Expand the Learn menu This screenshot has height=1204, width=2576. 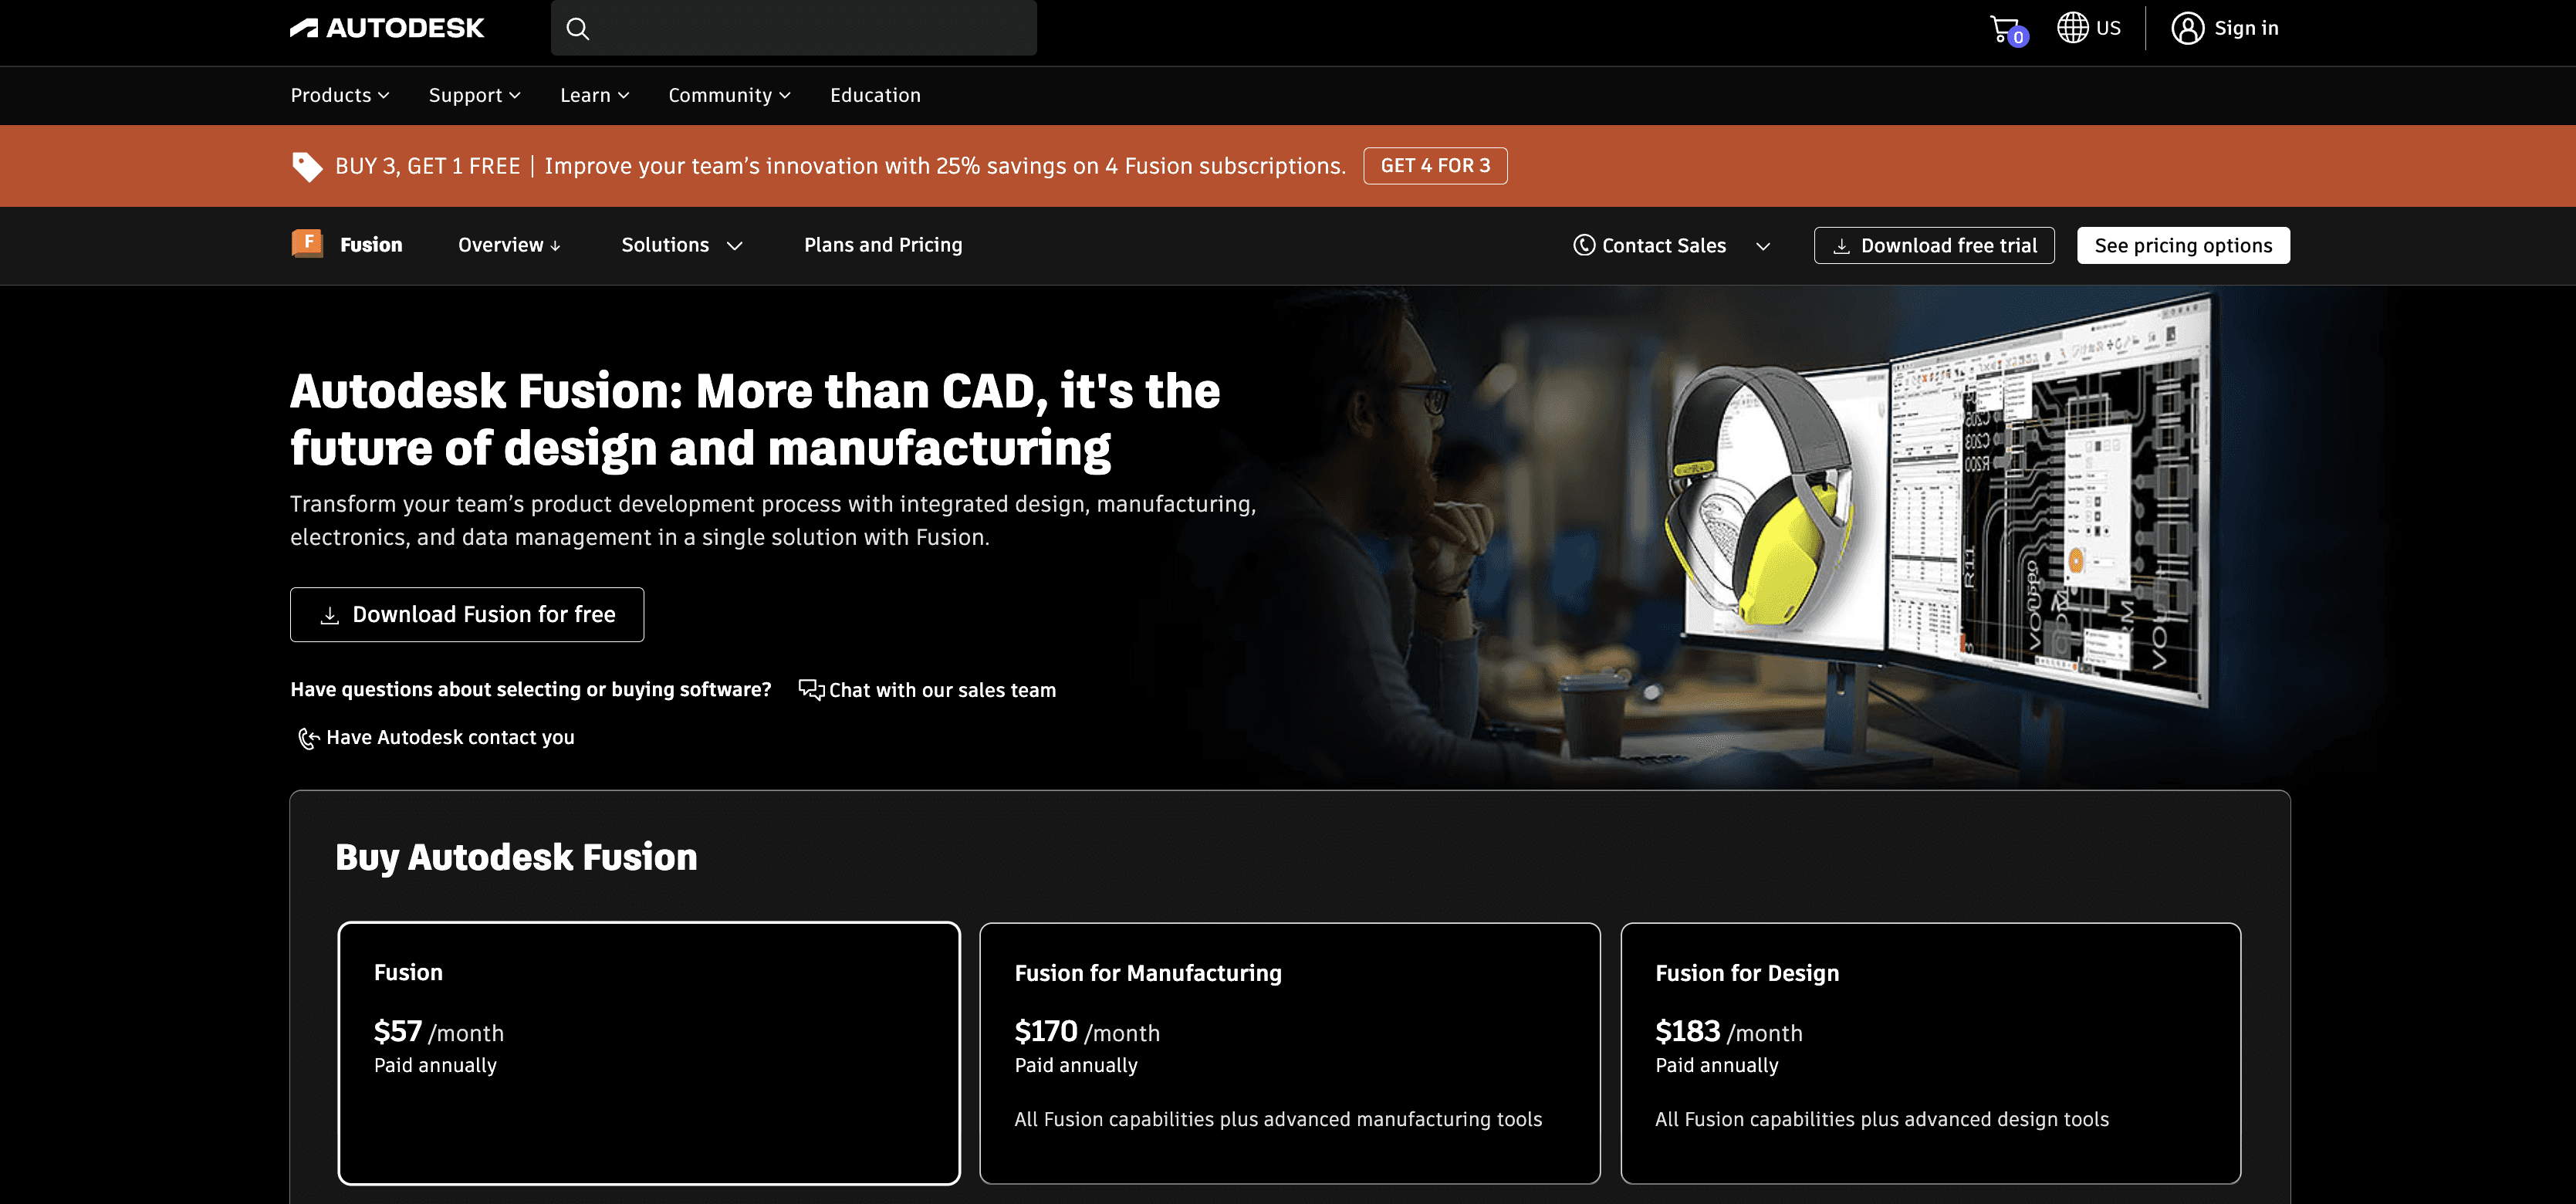[x=595, y=95]
